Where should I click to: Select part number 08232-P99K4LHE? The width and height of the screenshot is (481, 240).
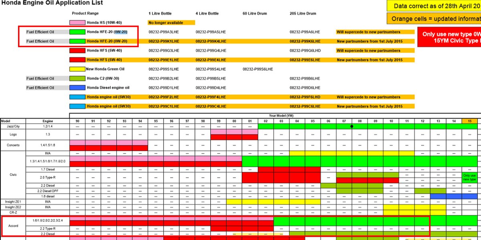(x=211, y=41)
